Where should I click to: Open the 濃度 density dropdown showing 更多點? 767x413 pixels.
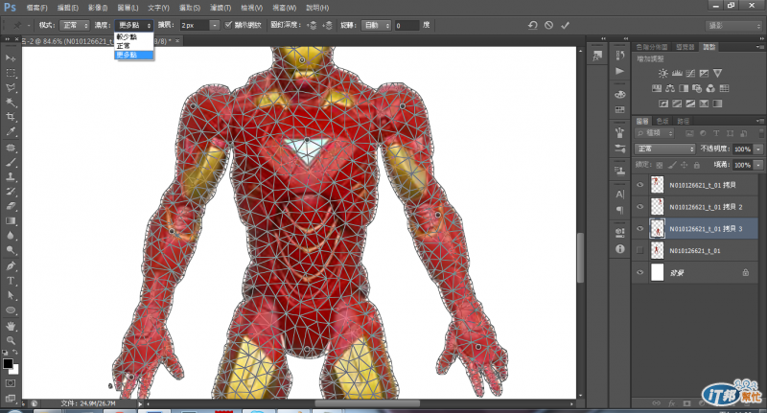click(134, 25)
